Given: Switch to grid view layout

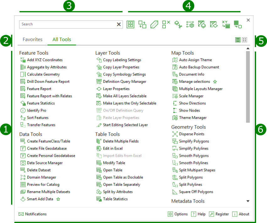Looking at the screenshot, I should pos(244,40).
